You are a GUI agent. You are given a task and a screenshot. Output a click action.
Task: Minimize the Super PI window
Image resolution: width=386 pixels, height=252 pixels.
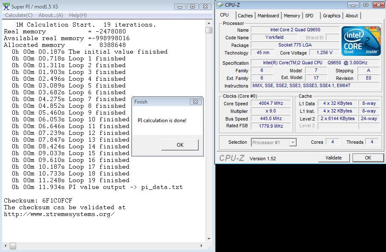click(x=180, y=7)
